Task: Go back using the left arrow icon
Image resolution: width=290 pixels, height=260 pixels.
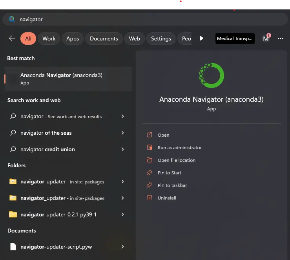Action: tap(12, 38)
